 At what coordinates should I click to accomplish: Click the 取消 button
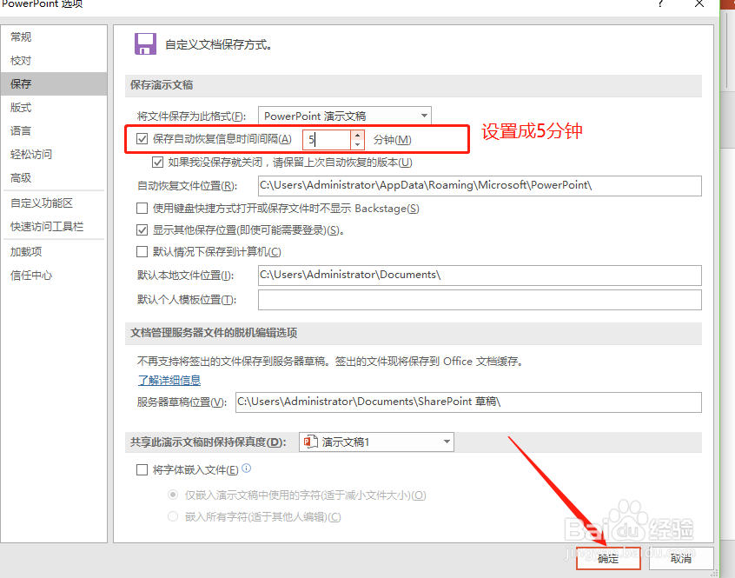[681, 559]
